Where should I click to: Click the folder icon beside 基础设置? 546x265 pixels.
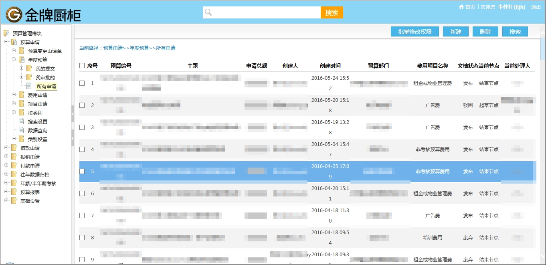click(x=14, y=201)
